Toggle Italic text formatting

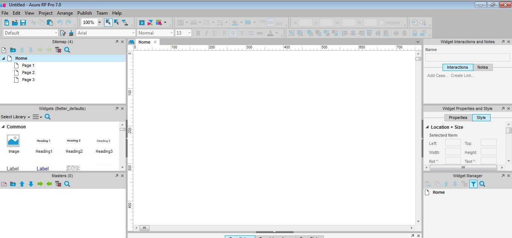(206, 33)
